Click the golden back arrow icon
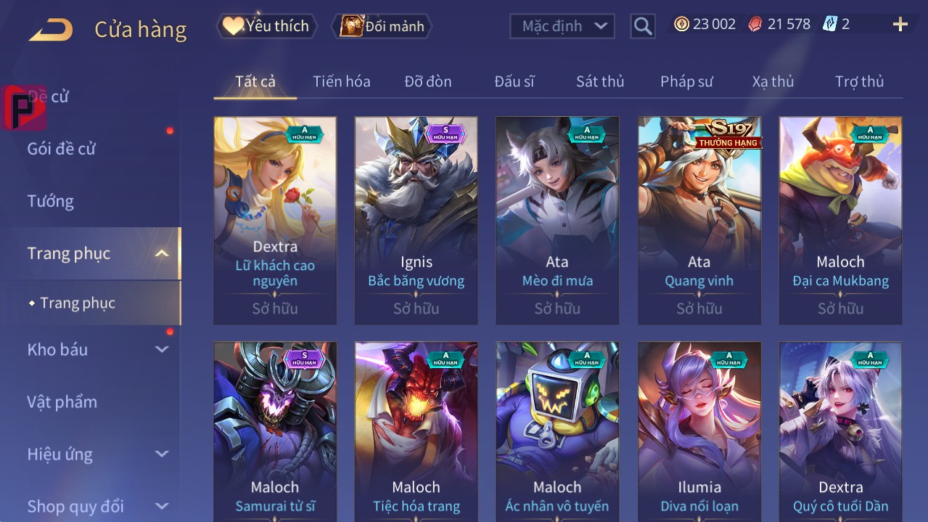Viewport: 928px width, 522px height. coord(51,30)
